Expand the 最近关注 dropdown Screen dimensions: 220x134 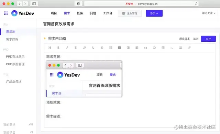(209, 13)
